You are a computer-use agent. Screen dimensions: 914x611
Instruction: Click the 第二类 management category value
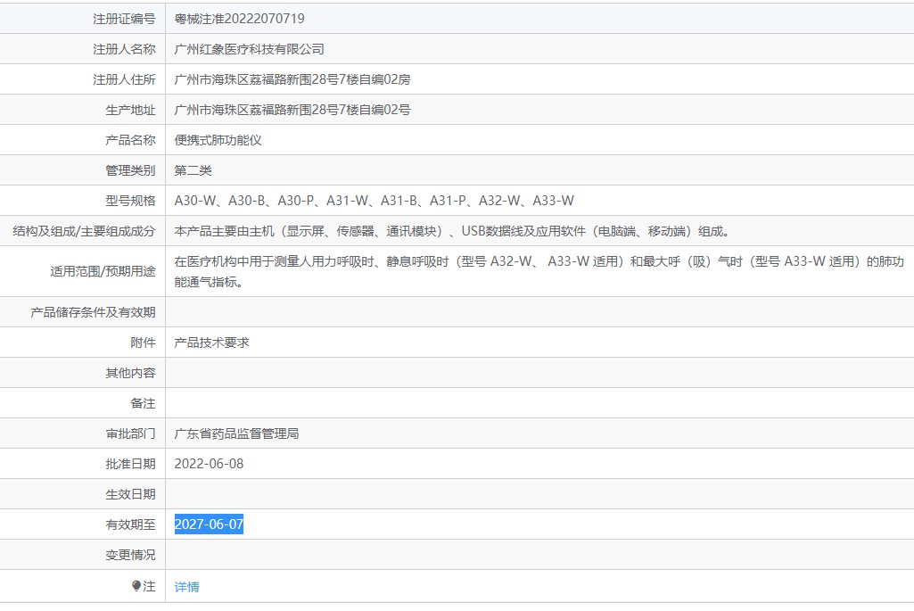(193, 170)
